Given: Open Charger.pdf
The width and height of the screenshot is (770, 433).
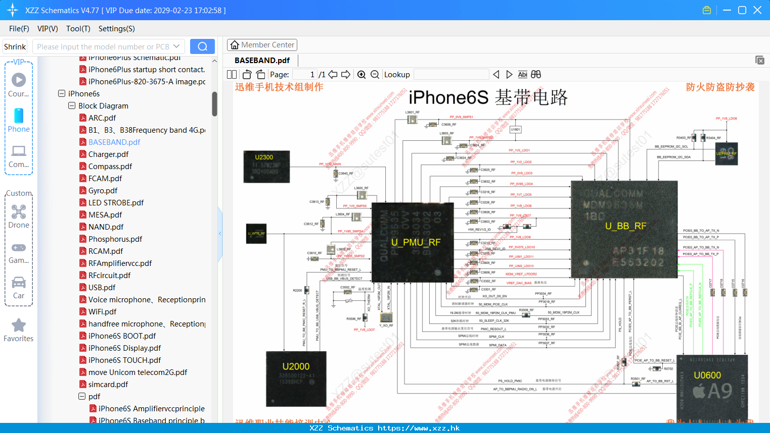Looking at the screenshot, I should click(108, 154).
